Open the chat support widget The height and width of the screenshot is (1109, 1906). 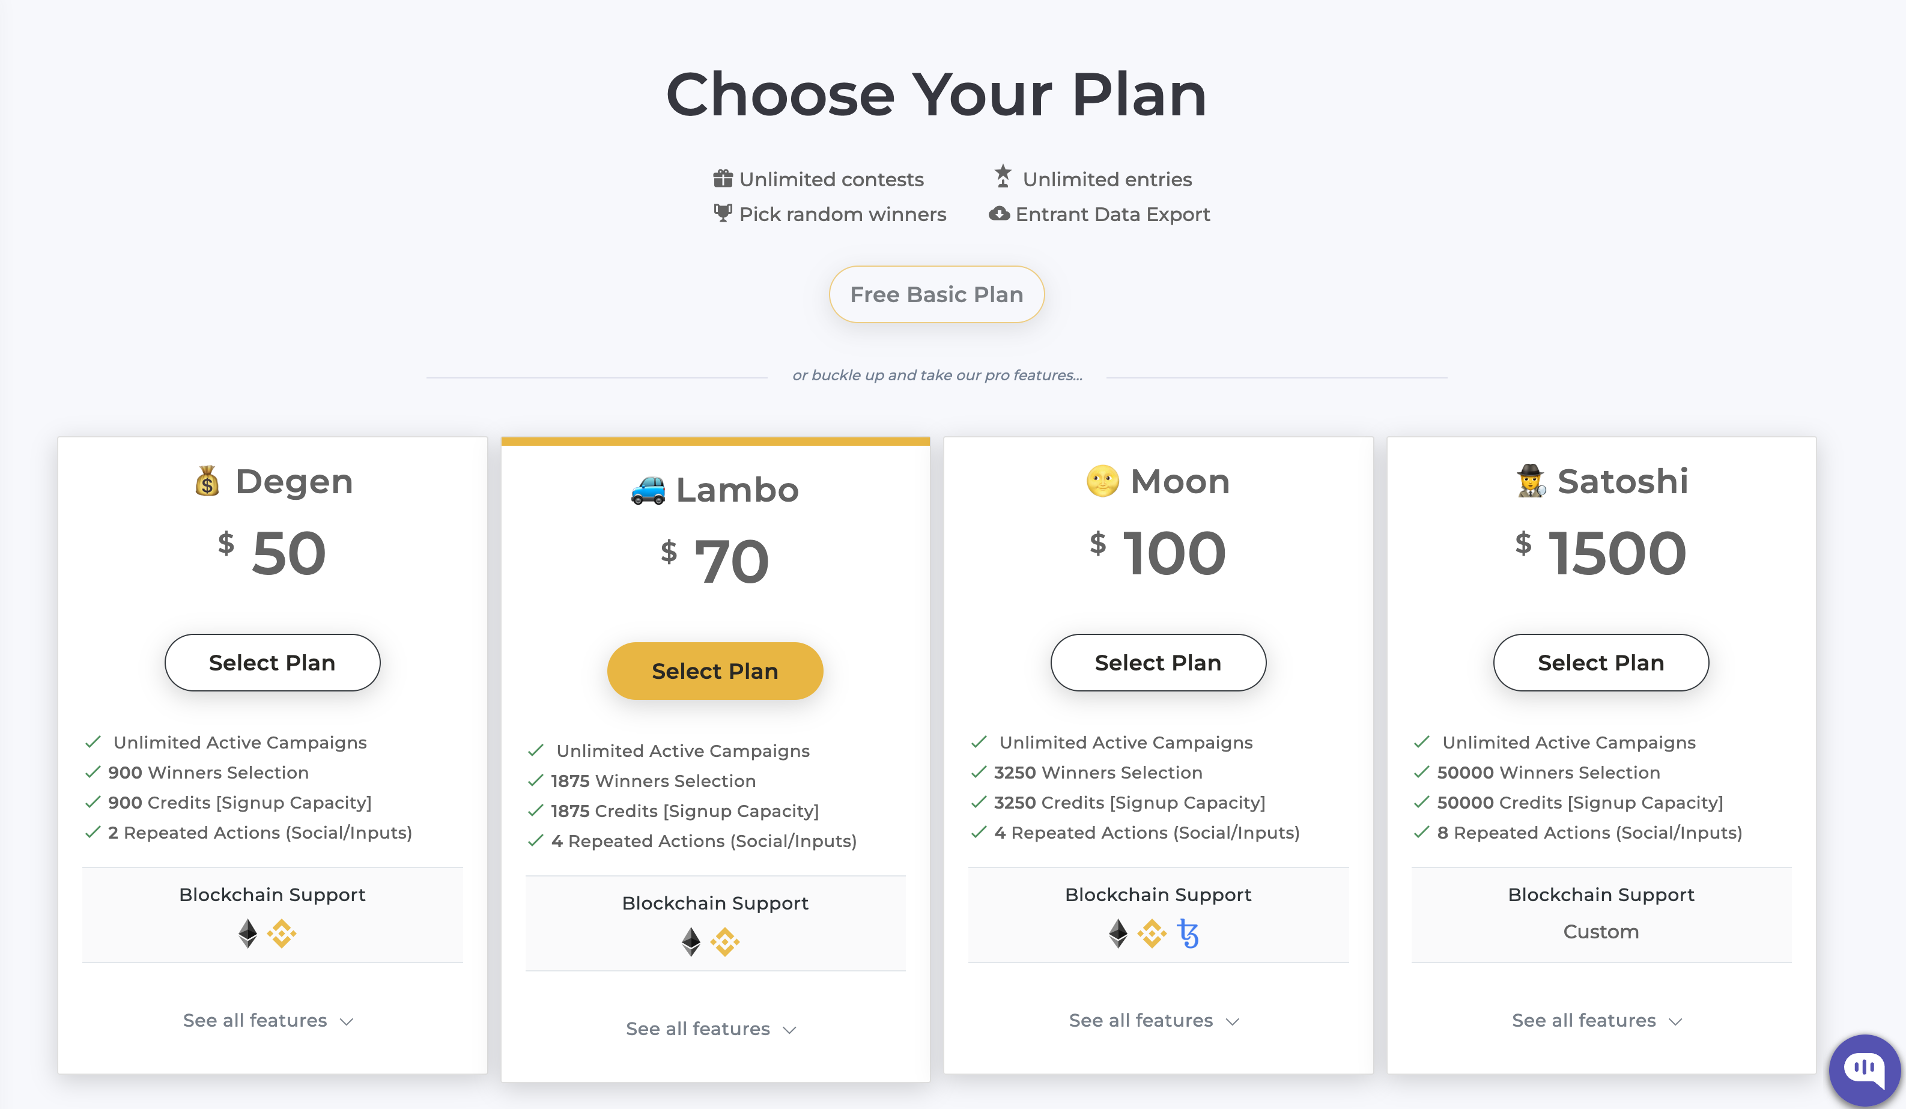[x=1863, y=1070]
